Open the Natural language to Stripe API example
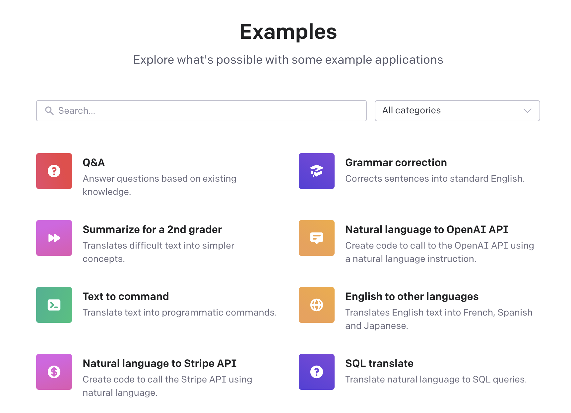This screenshot has height=413, width=571. point(159,363)
